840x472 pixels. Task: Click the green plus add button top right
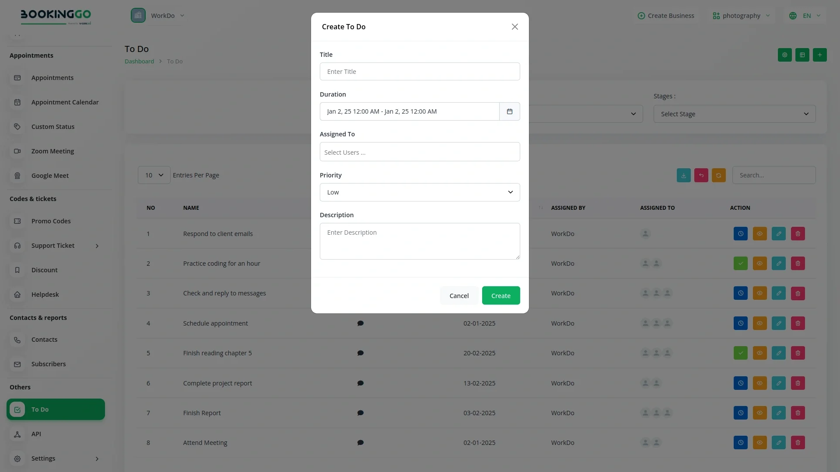[819, 55]
